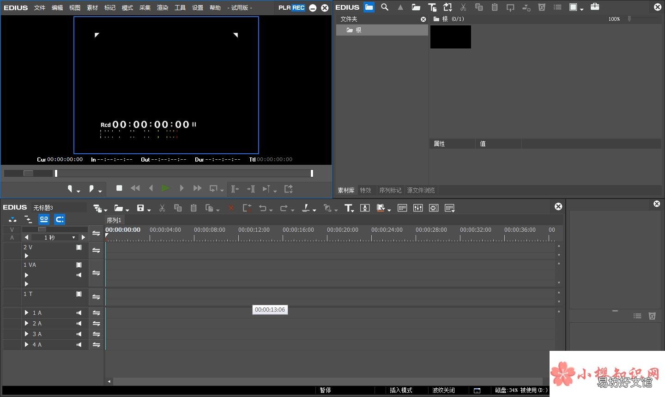Image resolution: width=665 pixels, height=397 pixels.
Task: Open the bin View mode dropdown arrow
Action: click(x=582, y=9)
